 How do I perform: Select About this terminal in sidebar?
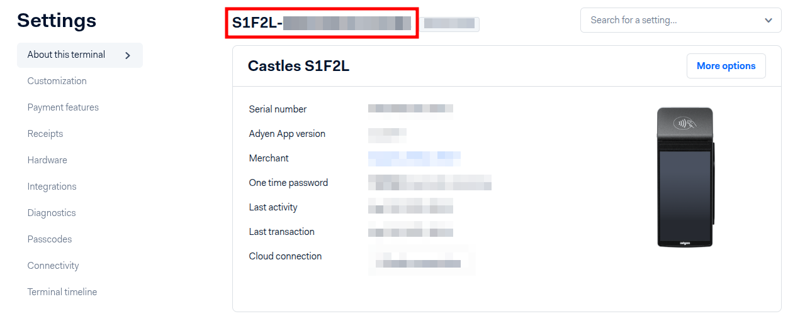point(80,55)
